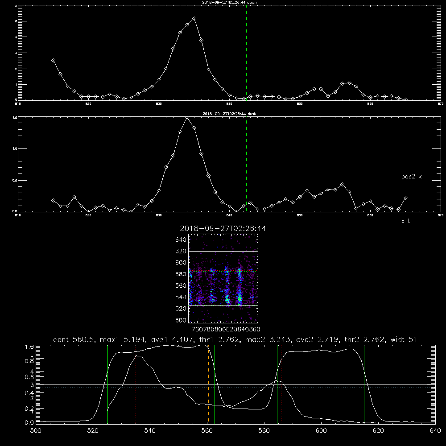
Task: Click the highest diamond marker on dusk curve
Action: tap(187, 118)
